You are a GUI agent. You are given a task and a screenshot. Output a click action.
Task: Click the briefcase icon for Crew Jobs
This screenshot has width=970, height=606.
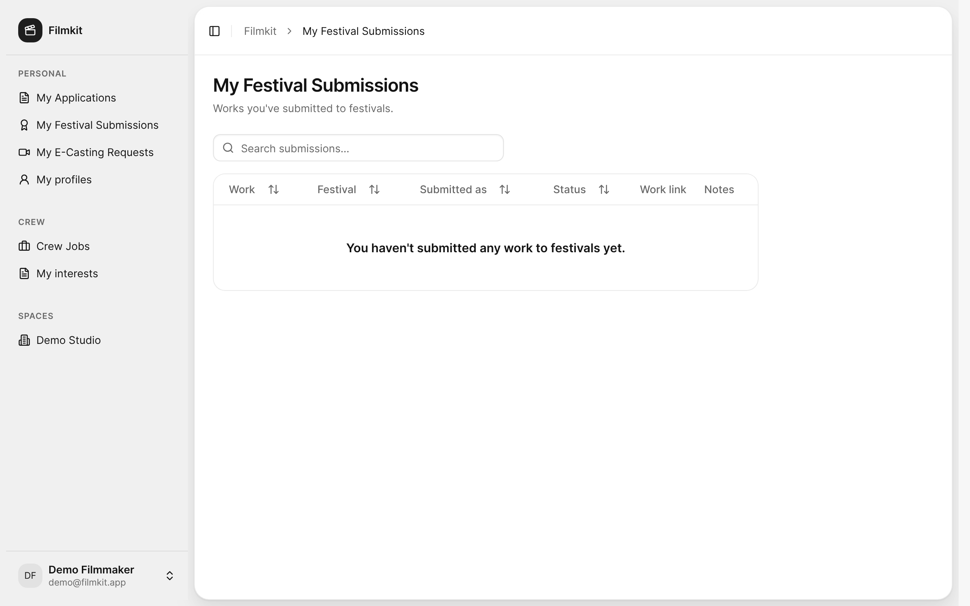click(24, 246)
